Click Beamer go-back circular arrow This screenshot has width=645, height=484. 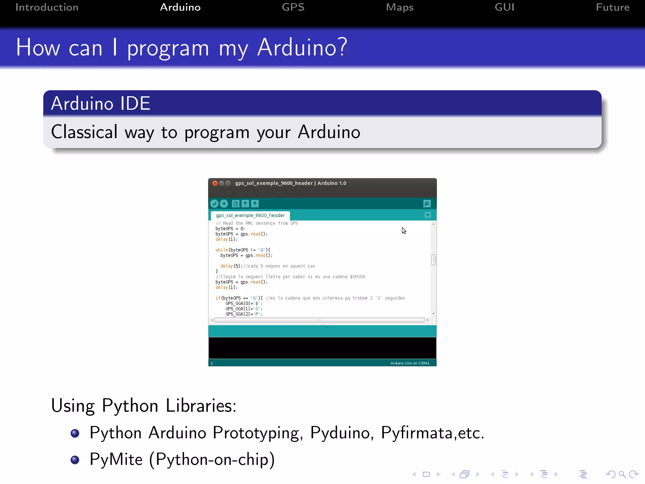(610, 474)
